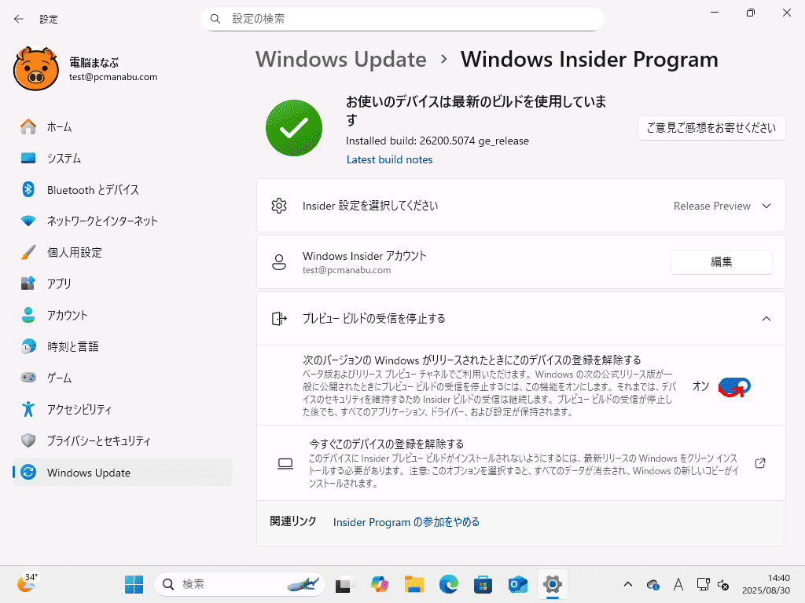
Task: Click the アクセシビリティ figure icon
Action: 28,409
